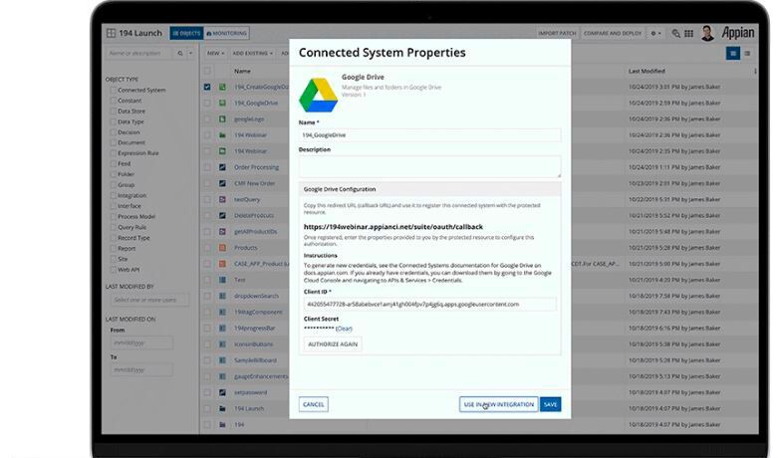Check the Integration filter checkbox
778x458 pixels.
[114, 195]
